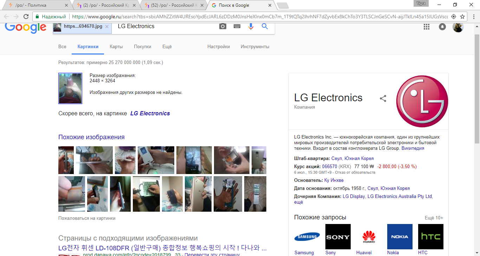Open LG Display subsidiary link

(354, 197)
